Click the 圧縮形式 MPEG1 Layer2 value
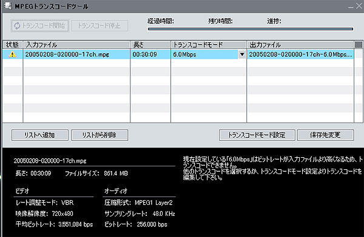This screenshot has width=364, height=237. tap(153, 203)
